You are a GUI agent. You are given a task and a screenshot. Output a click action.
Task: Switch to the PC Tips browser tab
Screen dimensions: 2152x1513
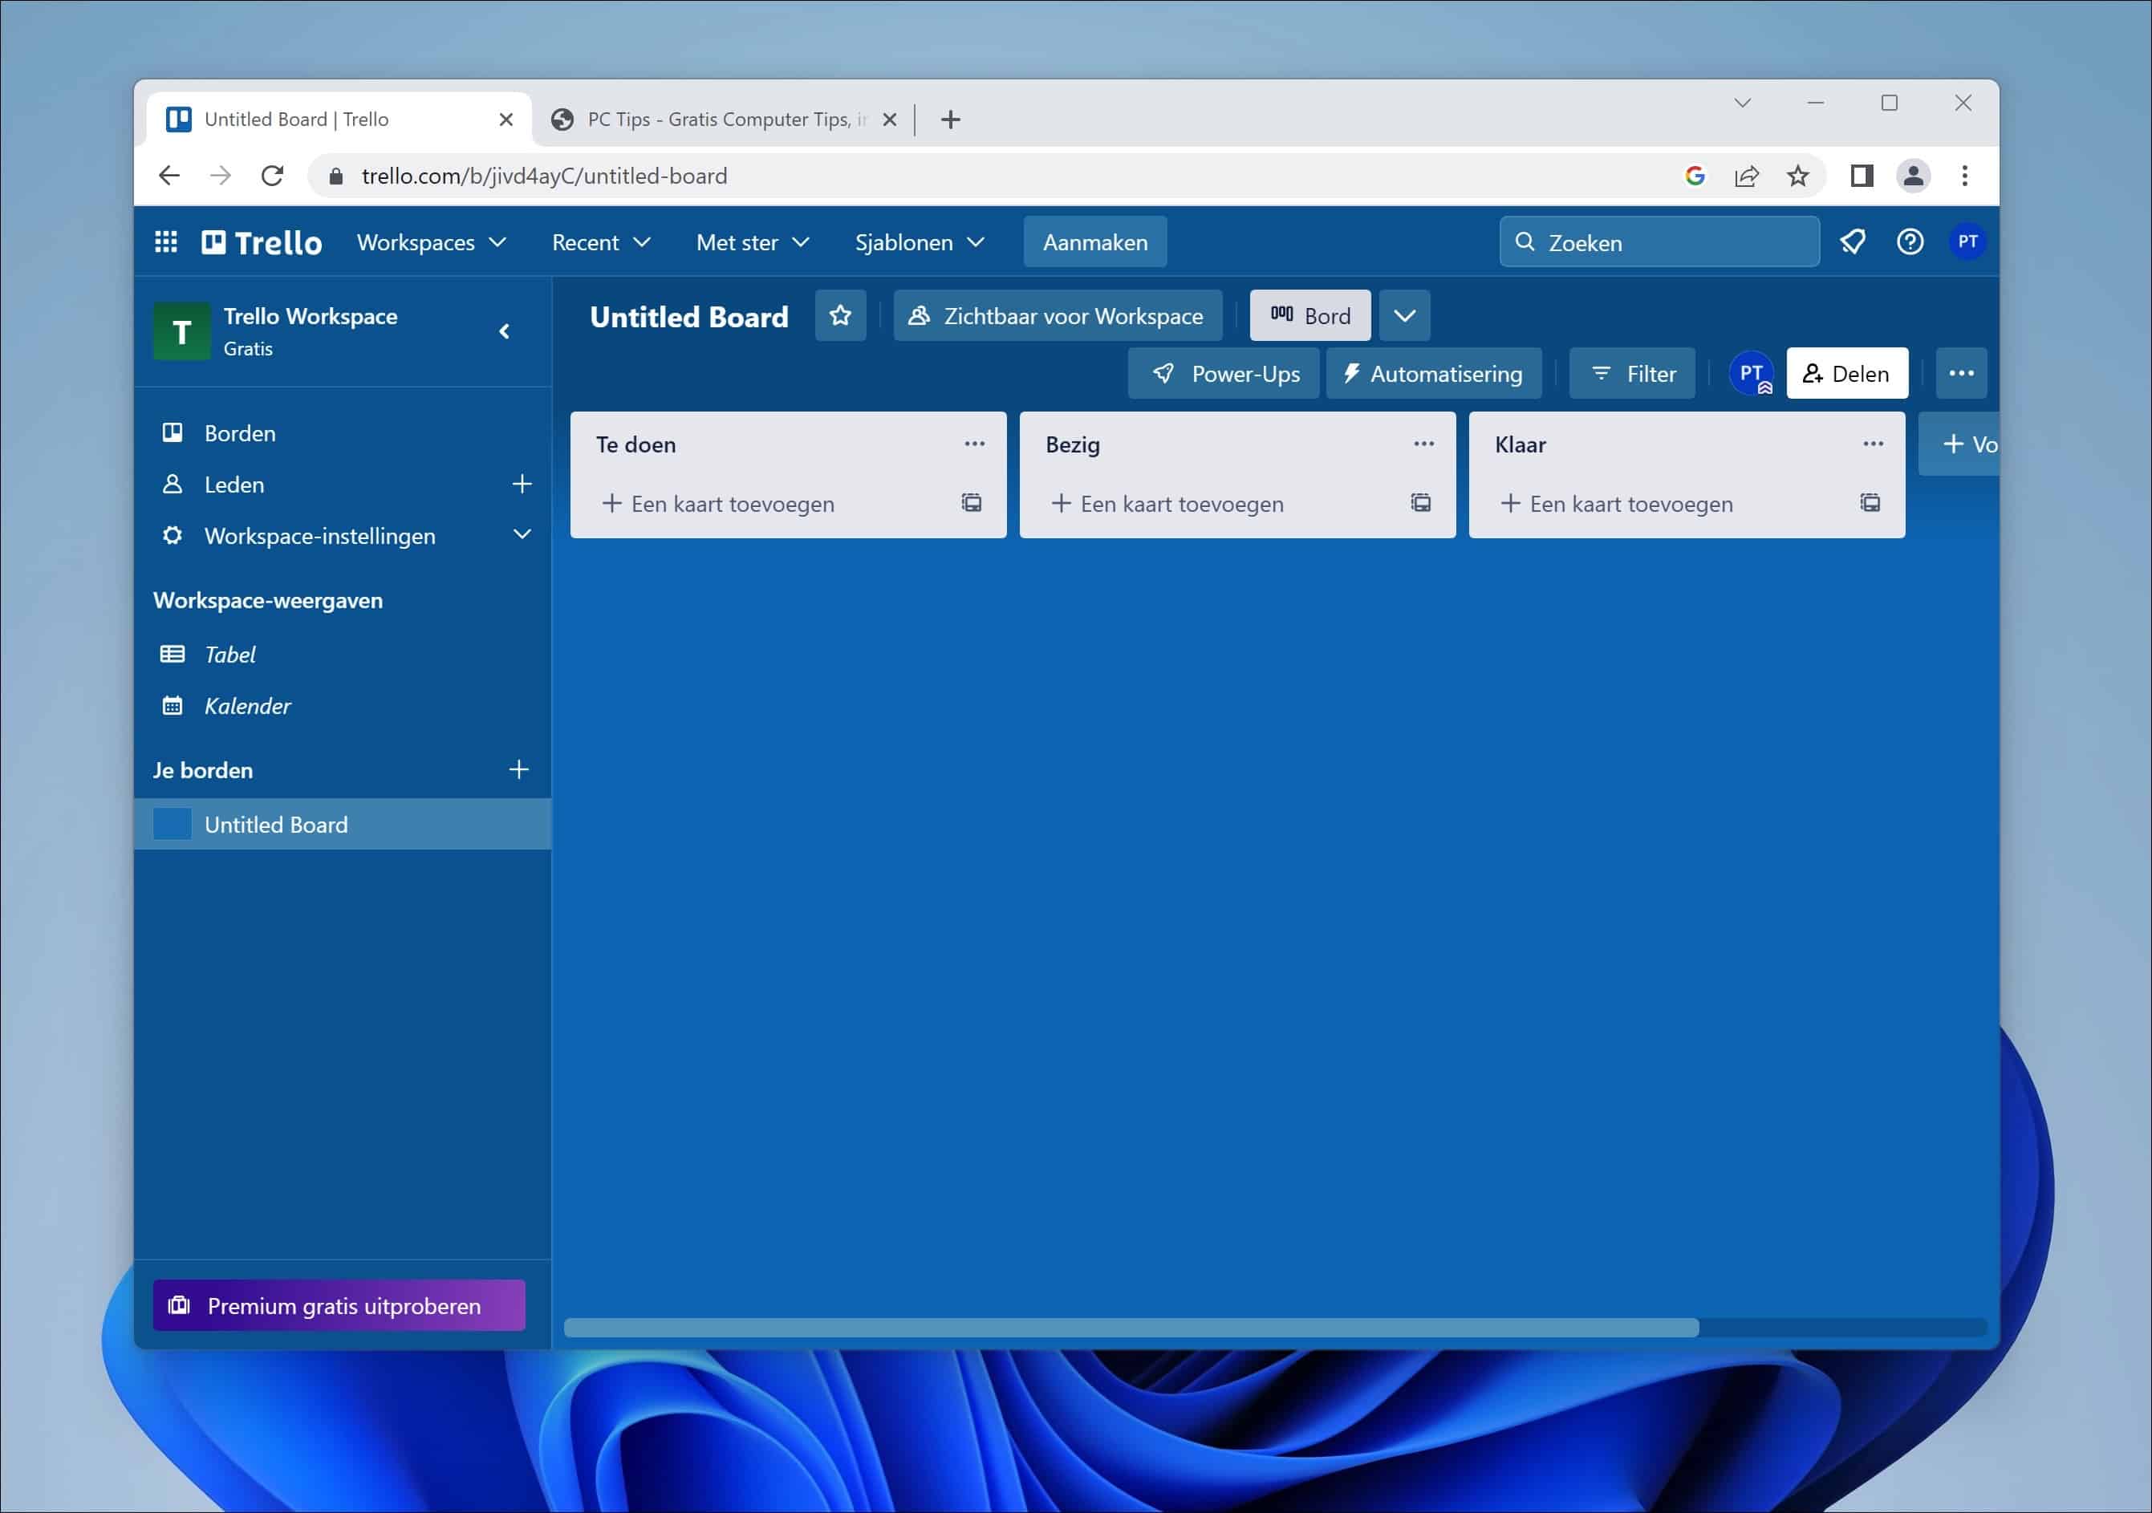720,119
